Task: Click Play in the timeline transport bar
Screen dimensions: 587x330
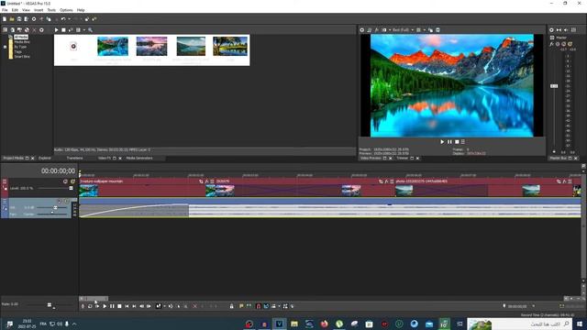Action: coord(105,306)
